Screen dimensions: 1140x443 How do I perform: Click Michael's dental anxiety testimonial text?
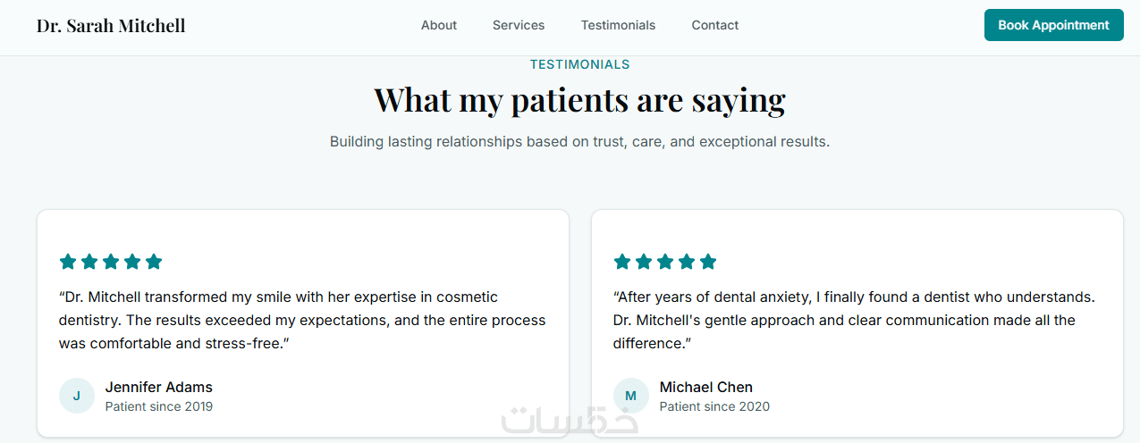pos(853,320)
